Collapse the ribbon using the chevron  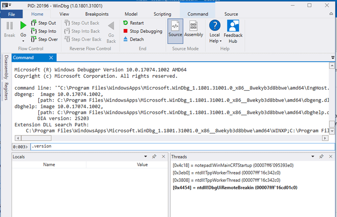point(331,14)
